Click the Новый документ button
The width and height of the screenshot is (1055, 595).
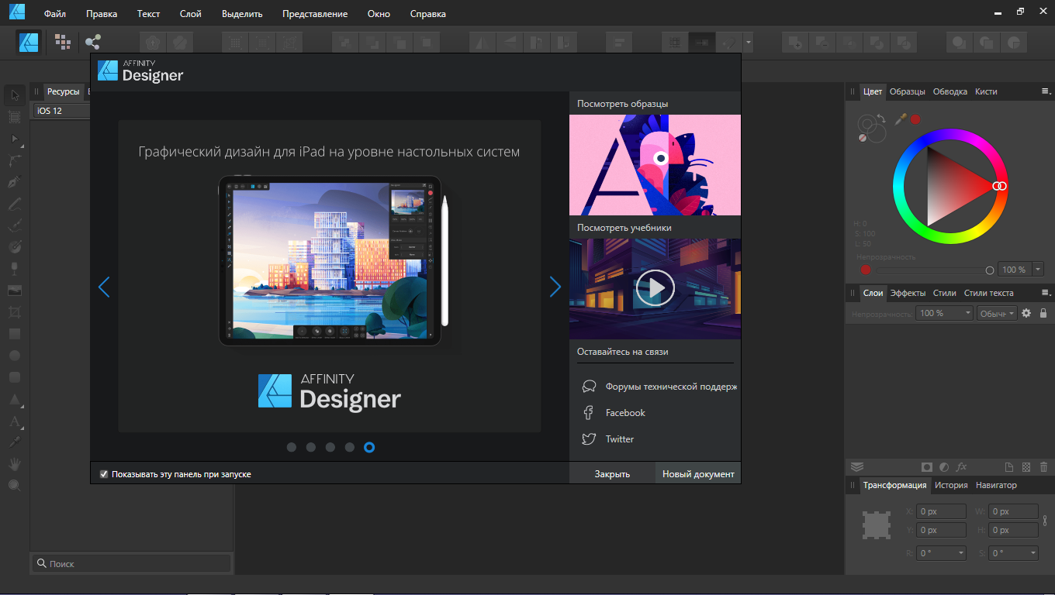698,474
